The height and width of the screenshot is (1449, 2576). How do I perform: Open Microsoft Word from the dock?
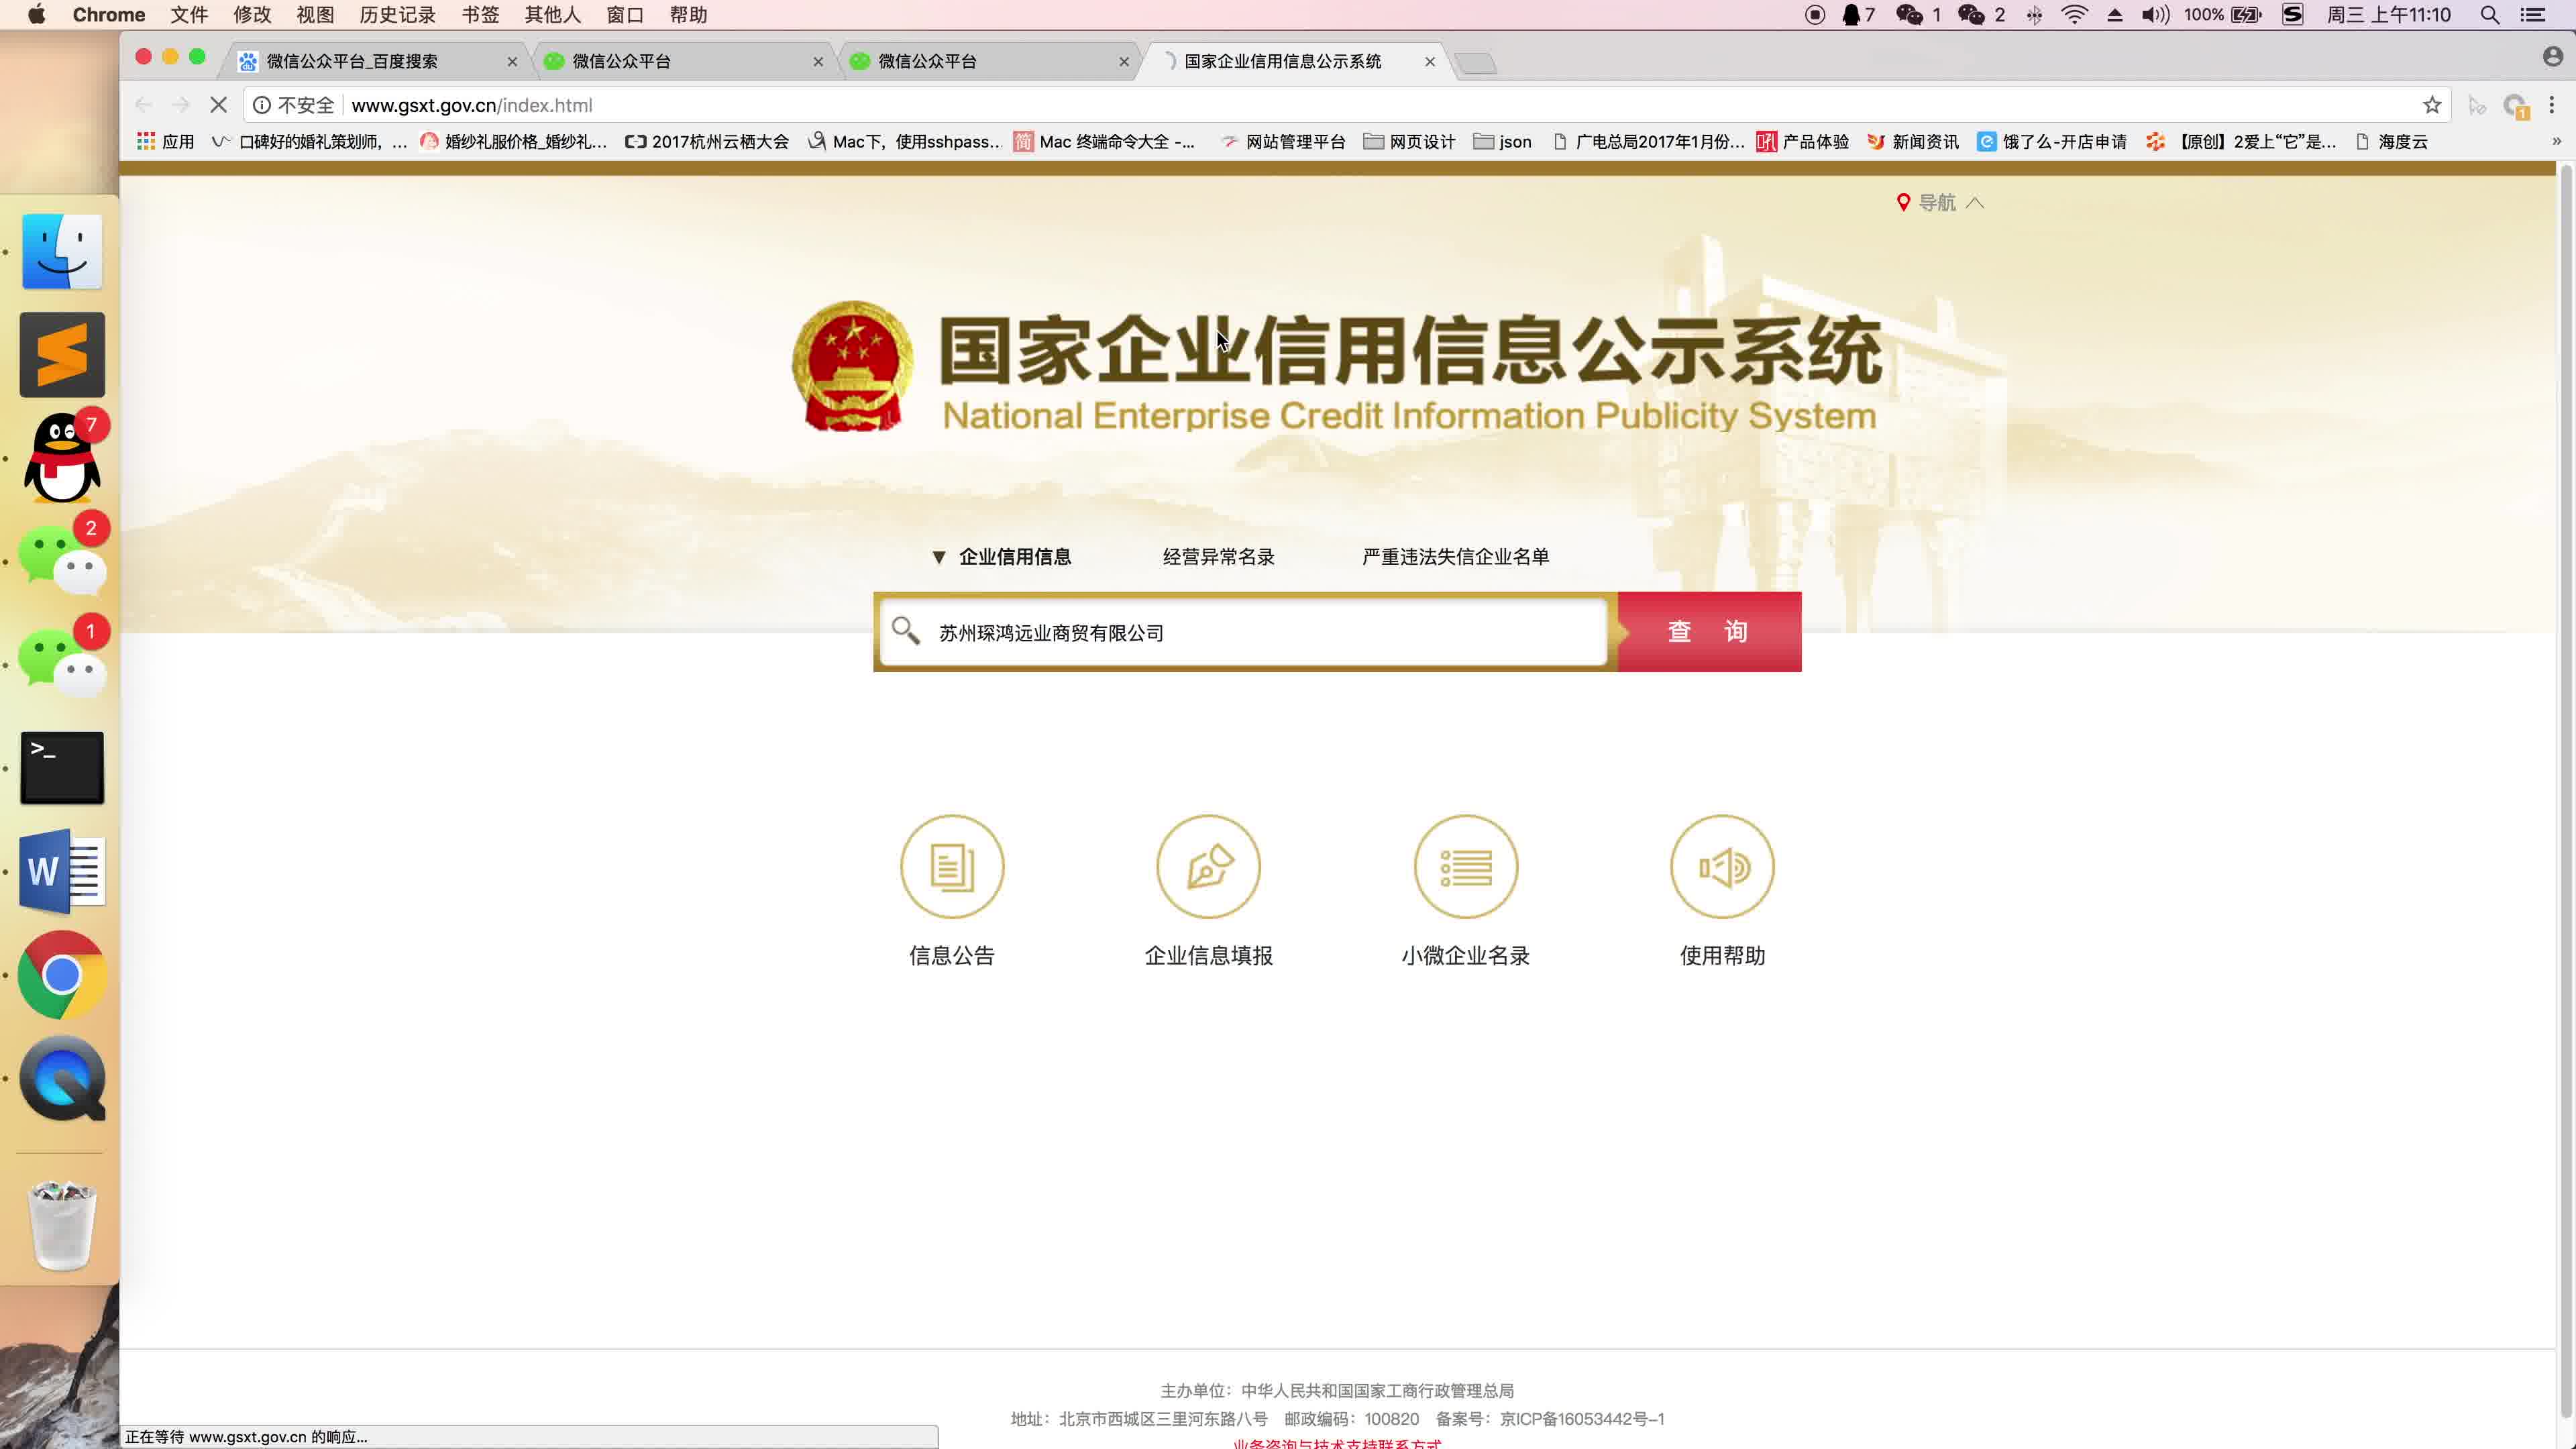coord(62,872)
